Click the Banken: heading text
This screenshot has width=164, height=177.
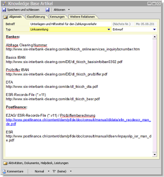click(x=13, y=37)
